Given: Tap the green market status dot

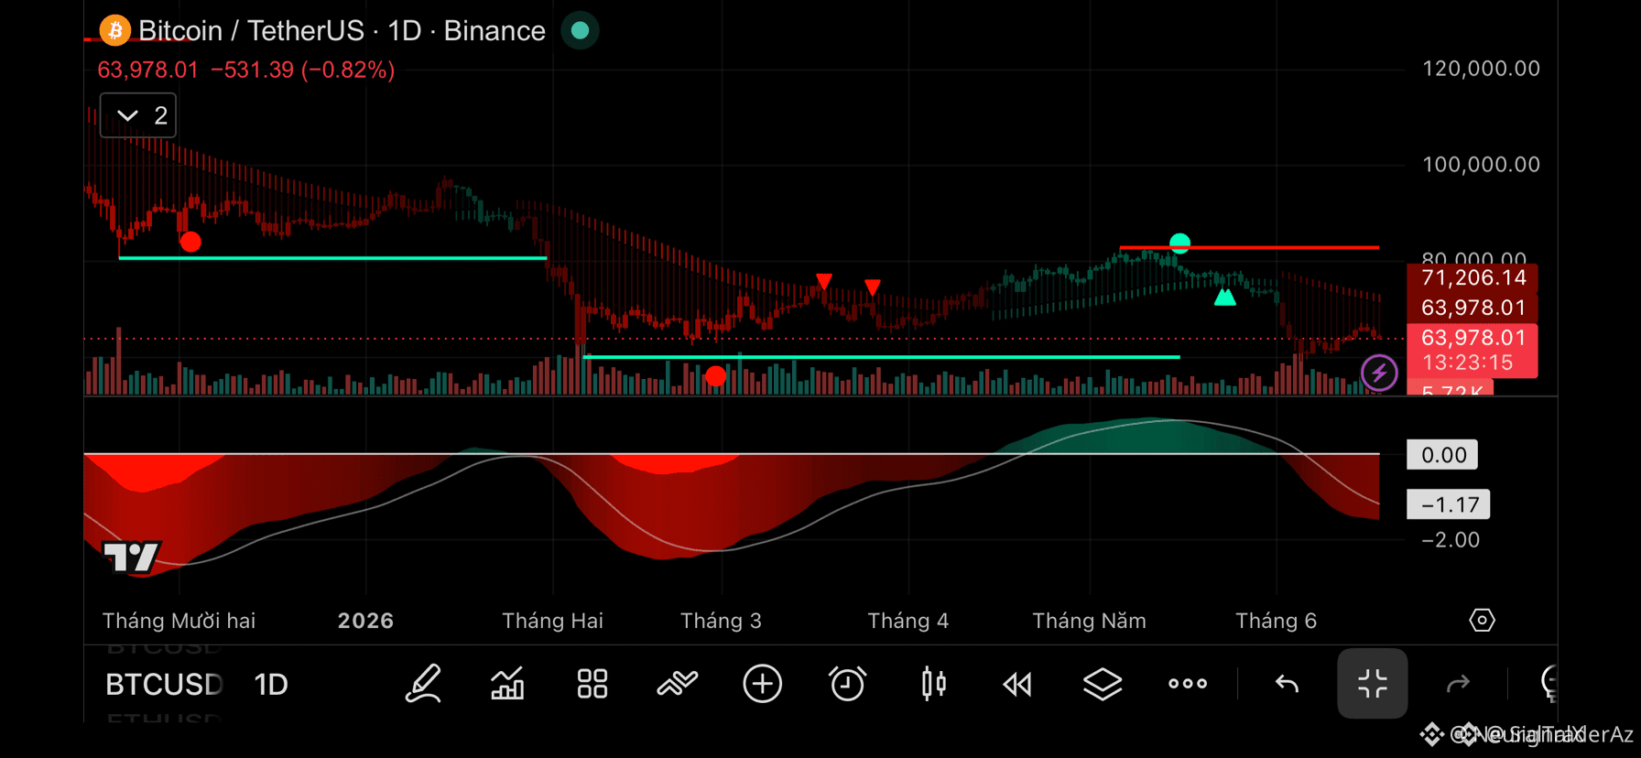Looking at the screenshot, I should pyautogui.click(x=580, y=31).
